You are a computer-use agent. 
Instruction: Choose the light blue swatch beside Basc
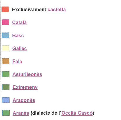click(x=5, y=35)
